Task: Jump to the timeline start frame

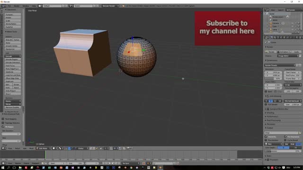Action: pos(104,163)
